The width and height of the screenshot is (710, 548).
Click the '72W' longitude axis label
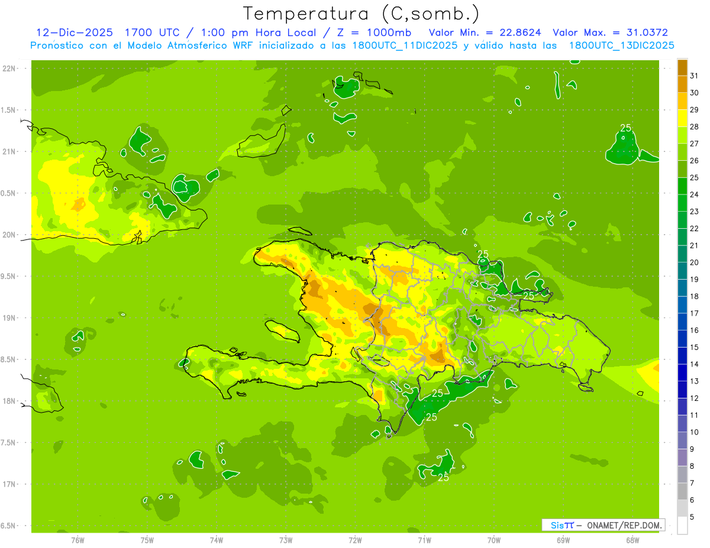pyautogui.click(x=355, y=540)
